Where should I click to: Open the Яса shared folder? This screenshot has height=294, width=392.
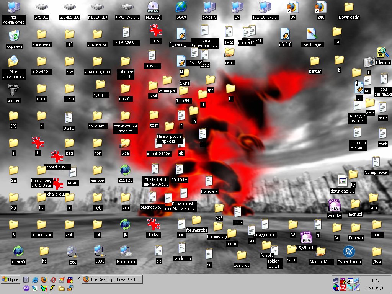pos(125,147)
